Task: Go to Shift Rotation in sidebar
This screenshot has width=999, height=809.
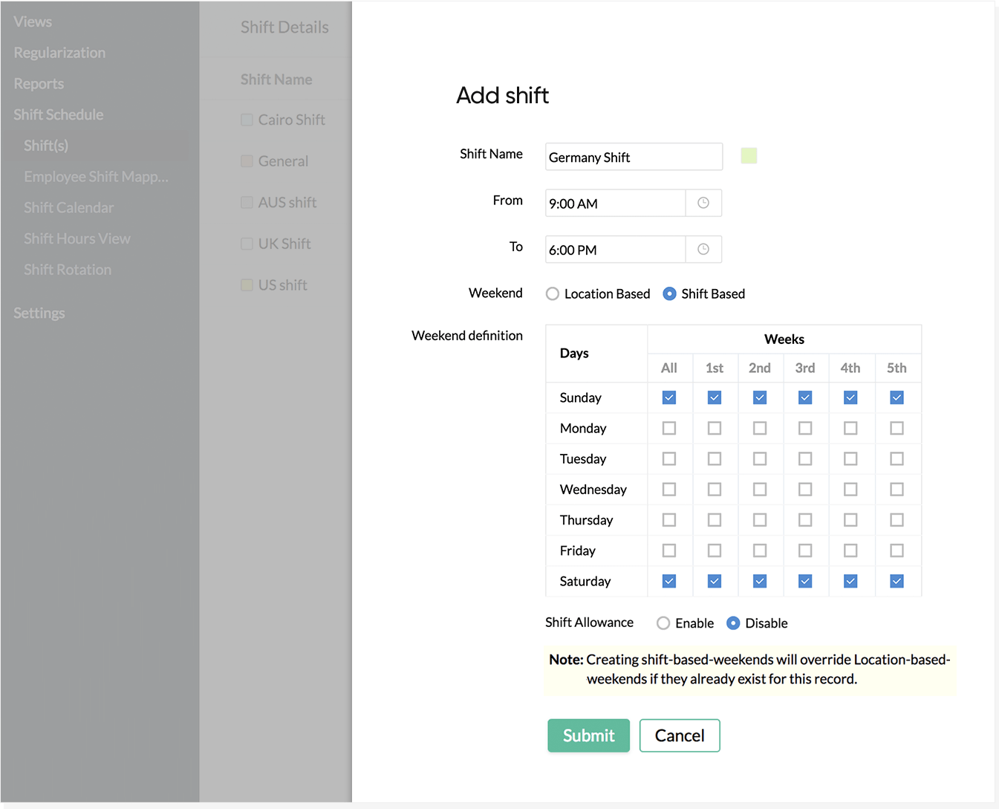Action: click(68, 270)
